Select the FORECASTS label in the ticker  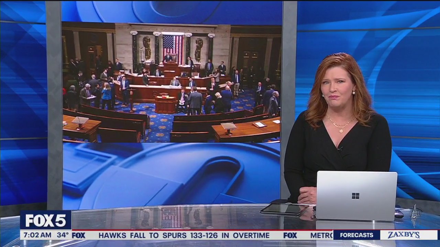pos(356,235)
